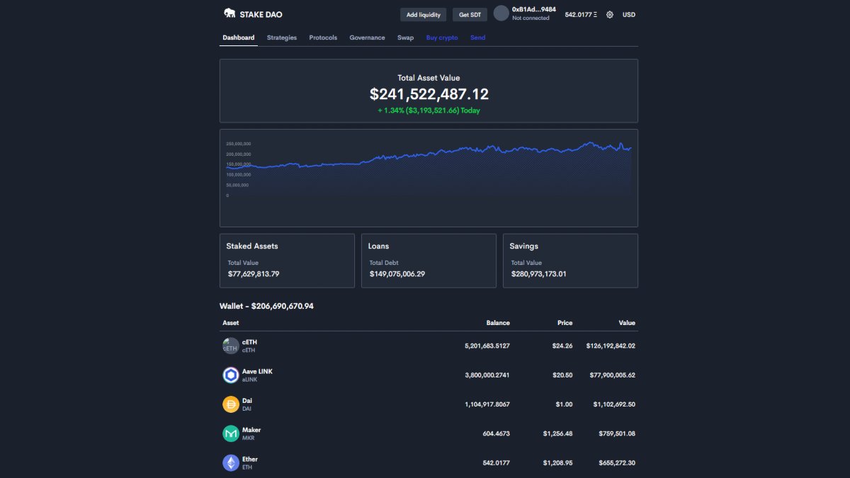The image size is (850, 478).
Task: Click the Send link
Action: click(x=477, y=38)
